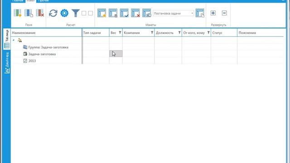Click the Компания column header text
The width and height of the screenshot is (290, 163).
tap(132, 33)
